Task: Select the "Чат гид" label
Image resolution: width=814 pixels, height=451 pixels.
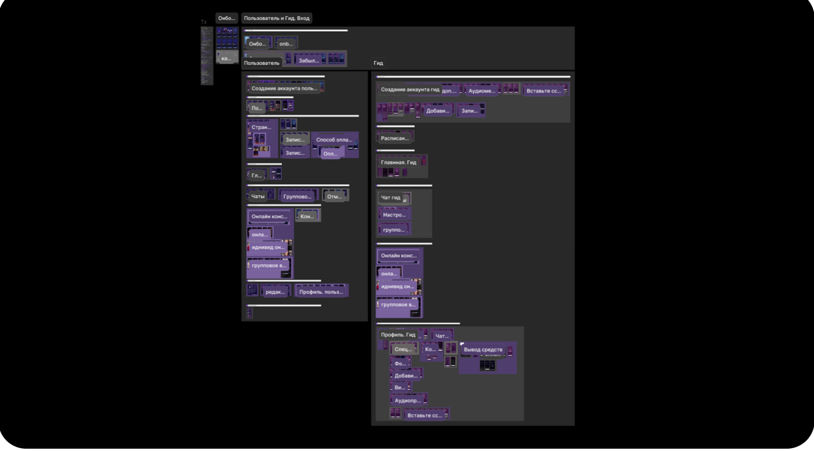Action: [390, 198]
